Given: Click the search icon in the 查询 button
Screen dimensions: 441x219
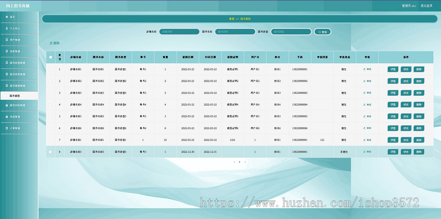Looking at the screenshot, I should point(319,32).
